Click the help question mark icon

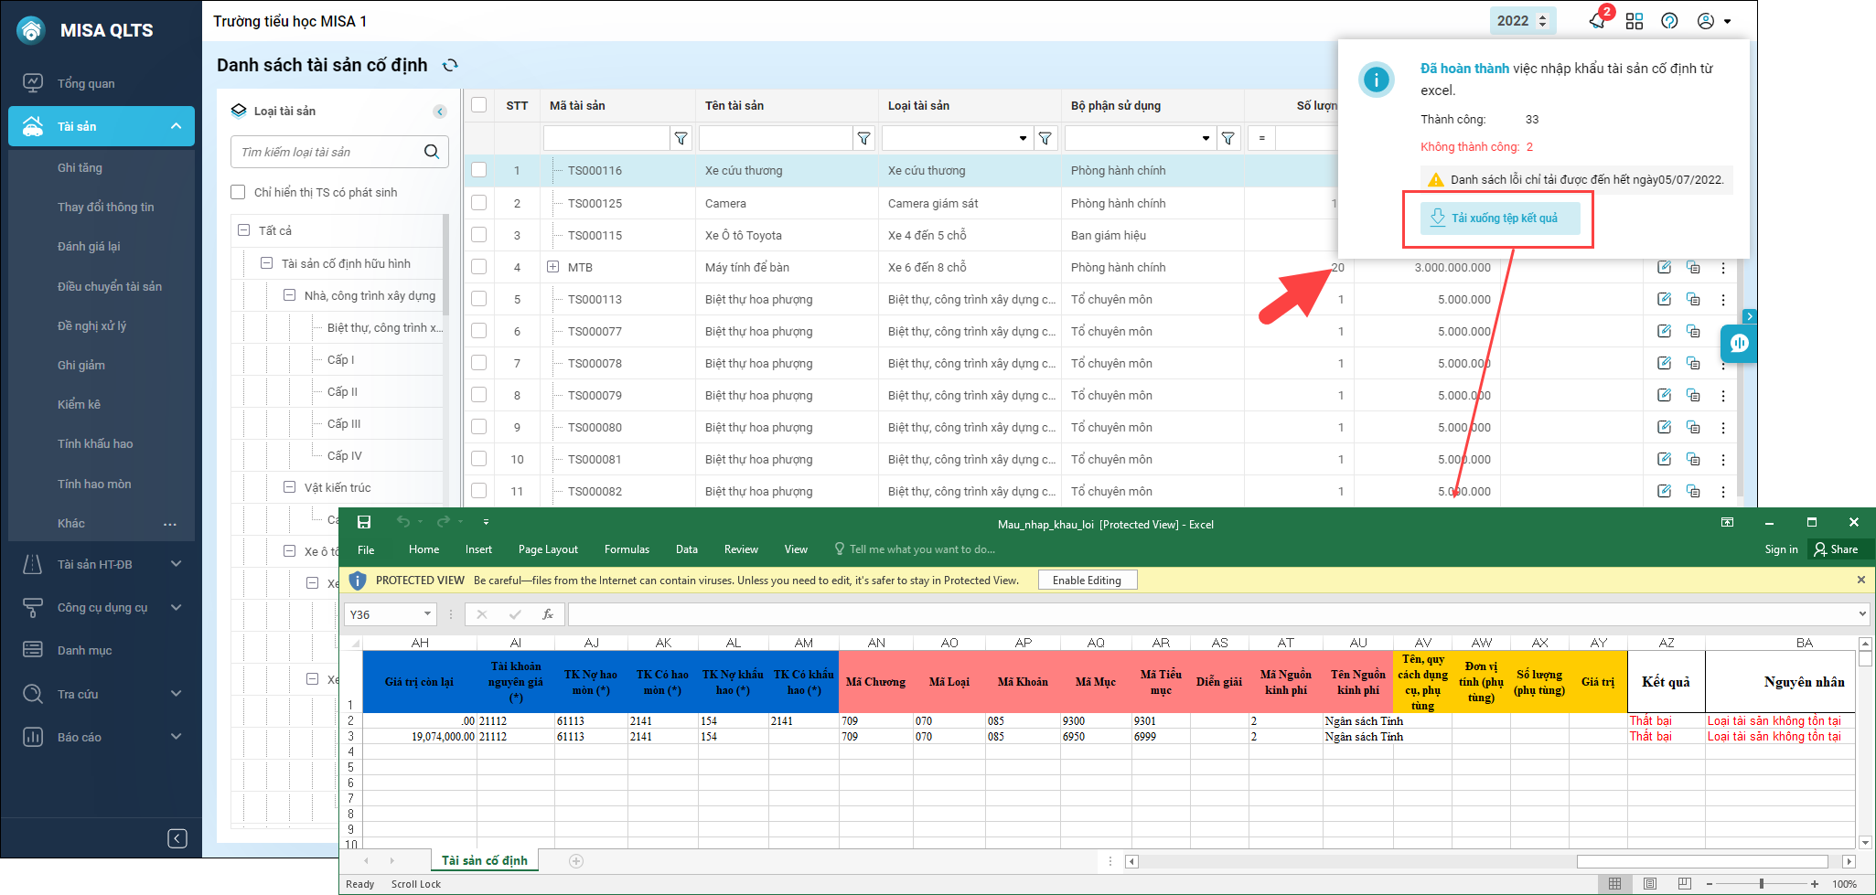(1669, 21)
